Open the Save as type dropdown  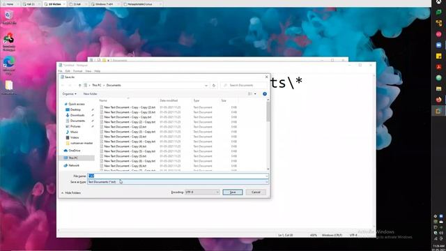[x=178, y=182]
